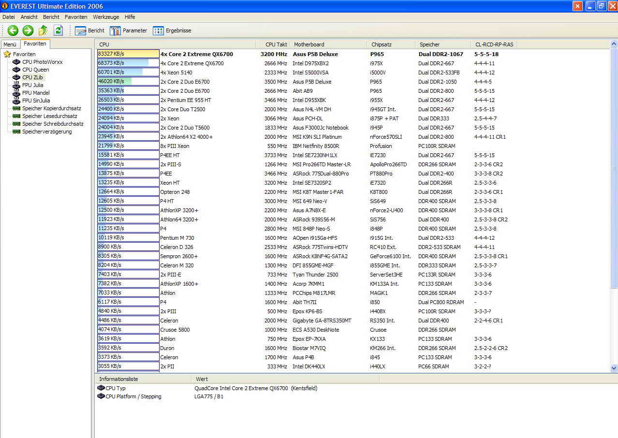Click IBM Netfinity 8500R motherboard cell

(x=316, y=146)
